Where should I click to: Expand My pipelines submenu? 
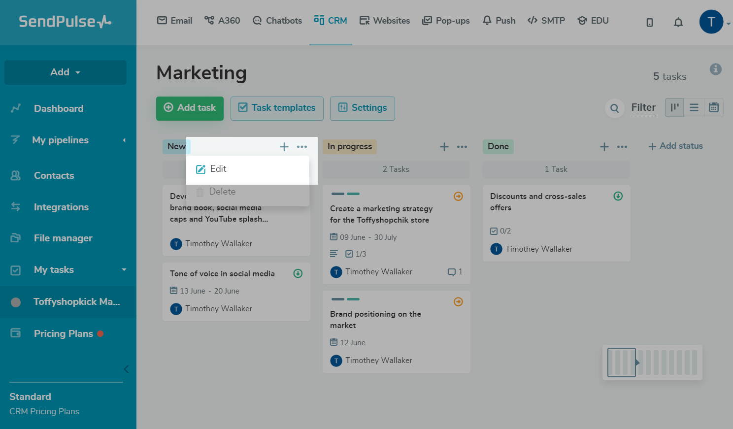124,140
